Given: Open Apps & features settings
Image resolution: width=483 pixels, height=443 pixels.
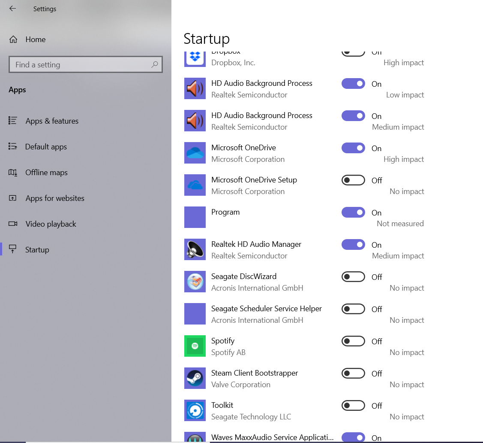Looking at the screenshot, I should point(86,121).
